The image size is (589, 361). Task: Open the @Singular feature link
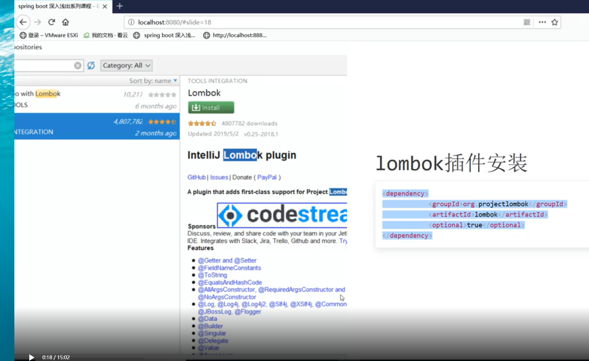(212, 333)
